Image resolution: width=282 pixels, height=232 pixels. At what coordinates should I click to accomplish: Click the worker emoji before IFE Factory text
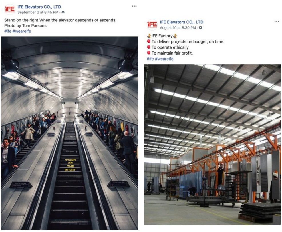[x=149, y=36]
